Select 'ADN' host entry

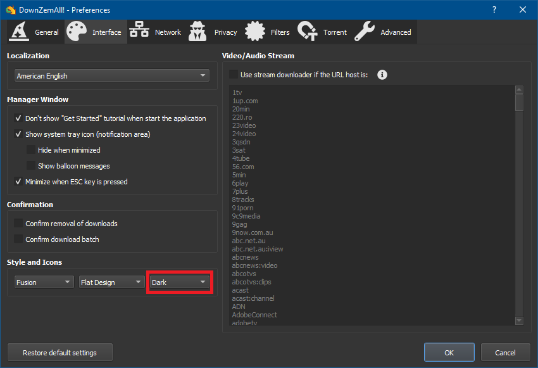pyautogui.click(x=239, y=307)
